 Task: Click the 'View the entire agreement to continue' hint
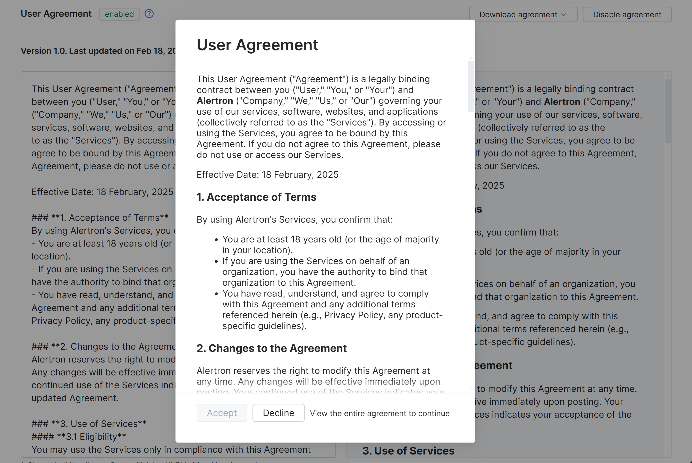(x=380, y=413)
